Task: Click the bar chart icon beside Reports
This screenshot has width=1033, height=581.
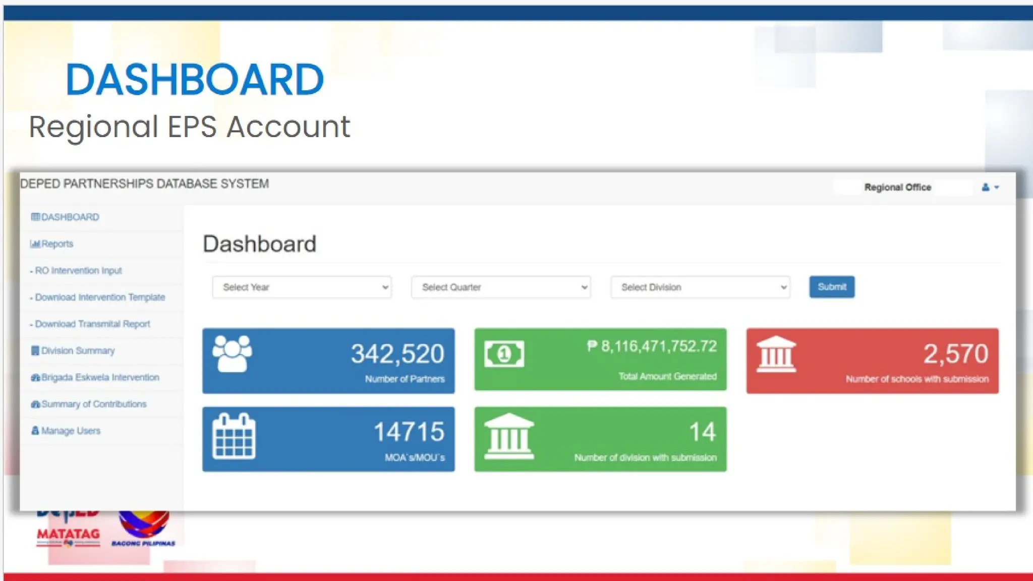Action: point(35,244)
